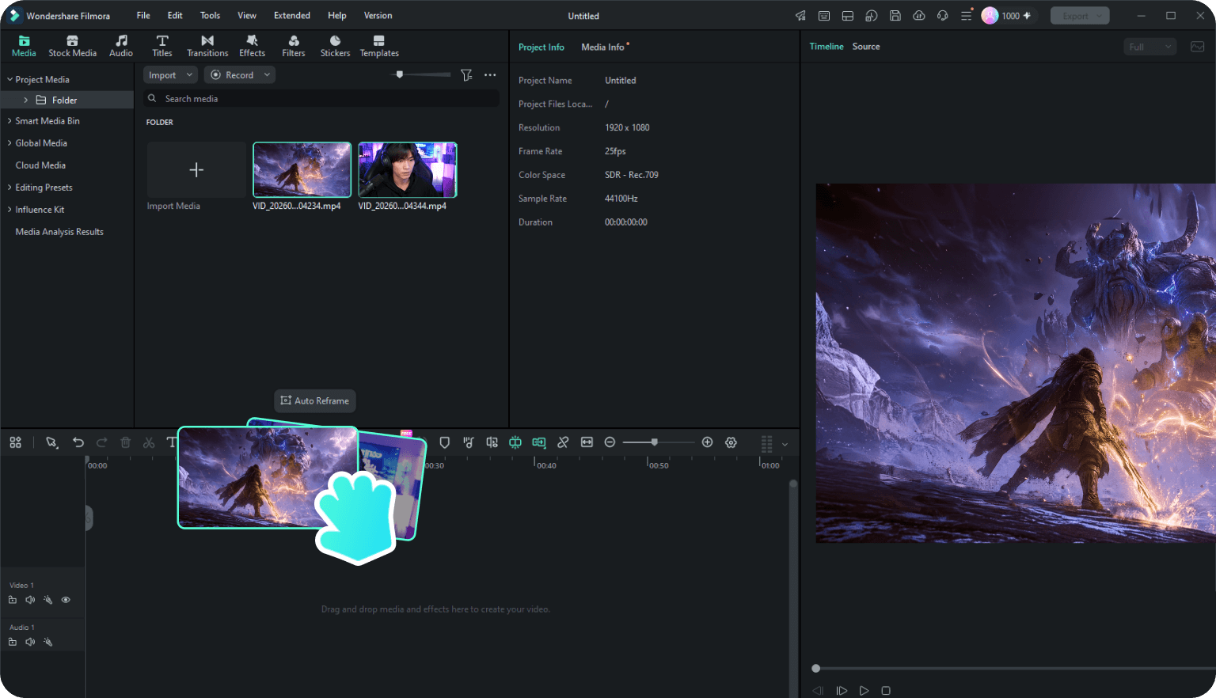Open the support headset icon
The image size is (1216, 698).
942,16
